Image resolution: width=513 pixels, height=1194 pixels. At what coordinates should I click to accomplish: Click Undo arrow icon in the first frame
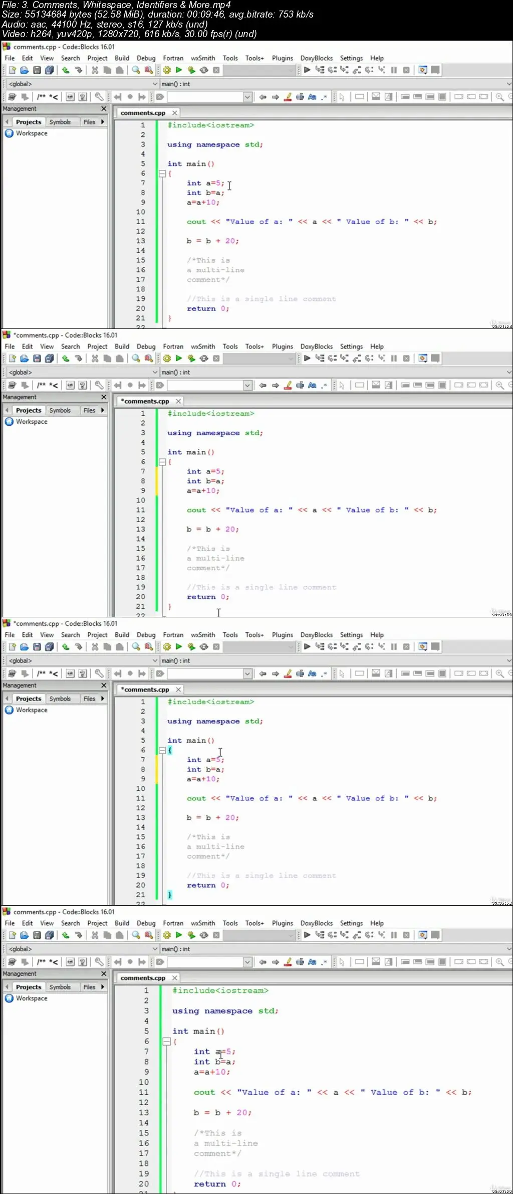pos(66,70)
